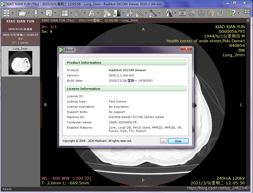Click the License Information section header
Image resolution: width=253 pixels, height=193 pixels.
pos(125,89)
